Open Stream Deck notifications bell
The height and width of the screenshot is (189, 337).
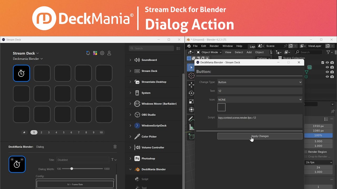pos(88,53)
